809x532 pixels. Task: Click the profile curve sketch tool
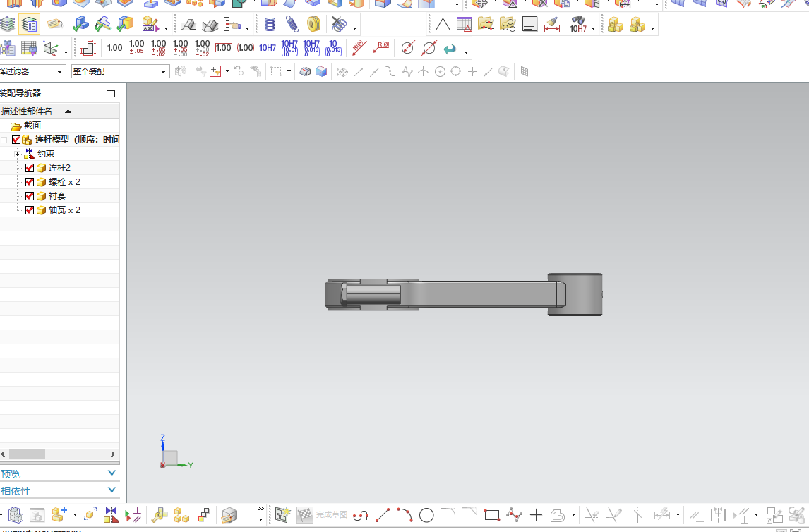[361, 515]
